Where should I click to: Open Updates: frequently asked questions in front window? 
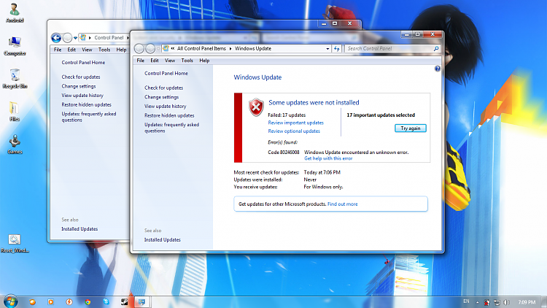coord(171,128)
